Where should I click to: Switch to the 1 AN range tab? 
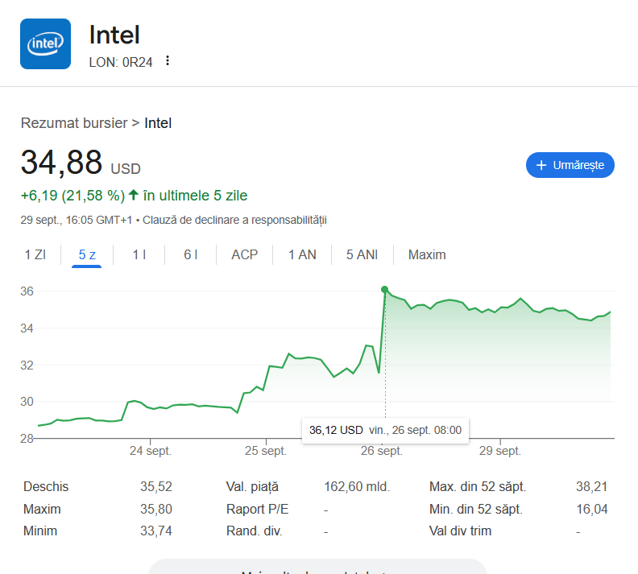click(302, 254)
